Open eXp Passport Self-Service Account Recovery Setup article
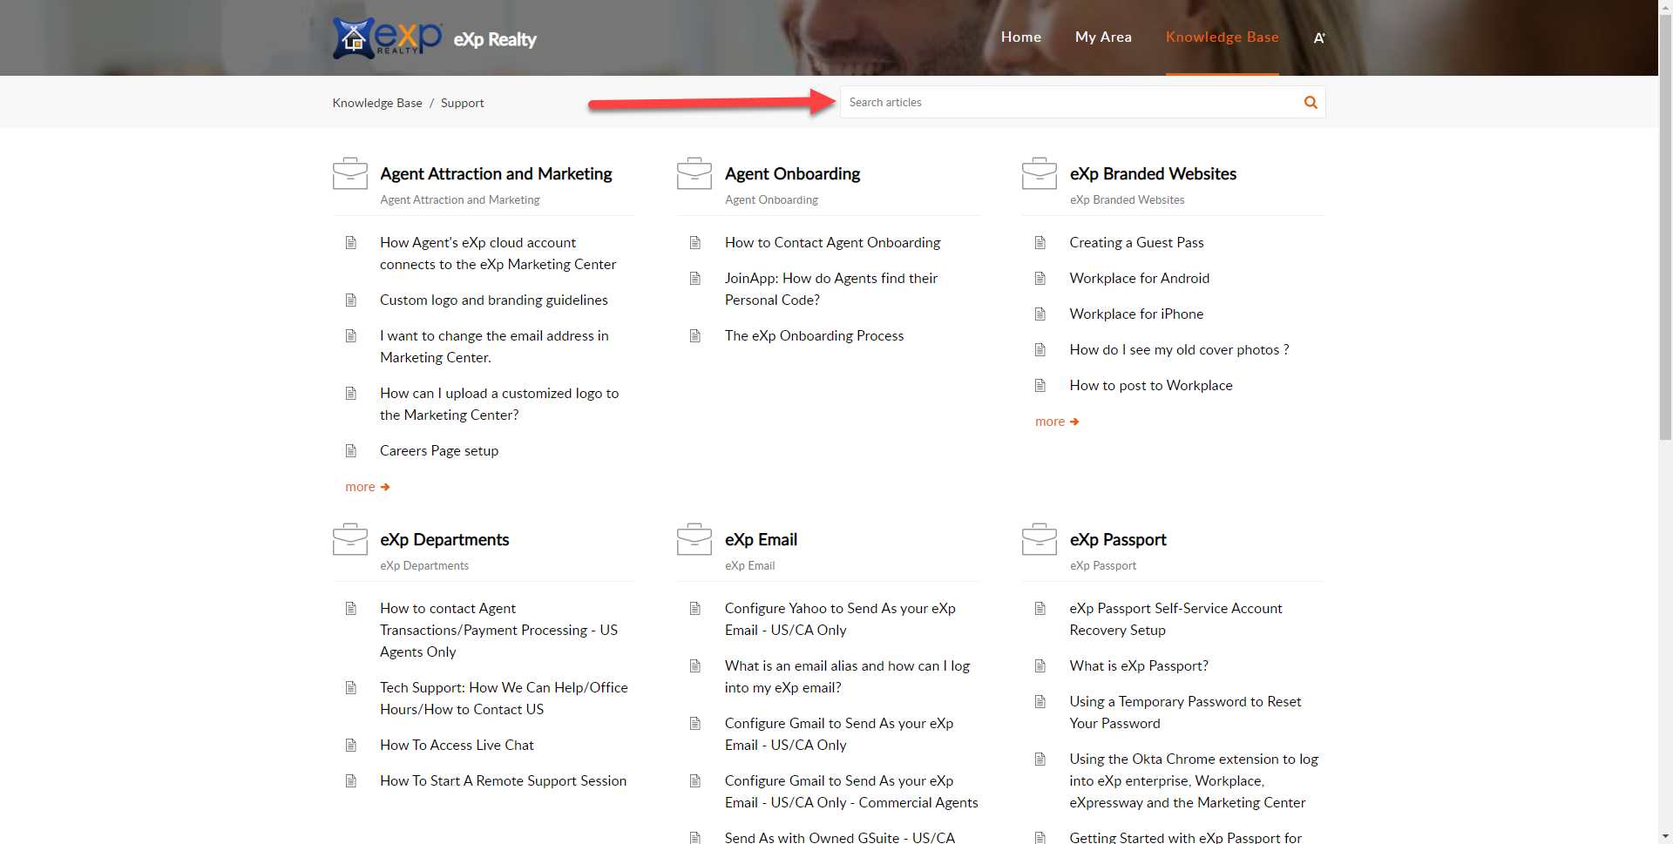The width and height of the screenshot is (1673, 844). (1175, 619)
